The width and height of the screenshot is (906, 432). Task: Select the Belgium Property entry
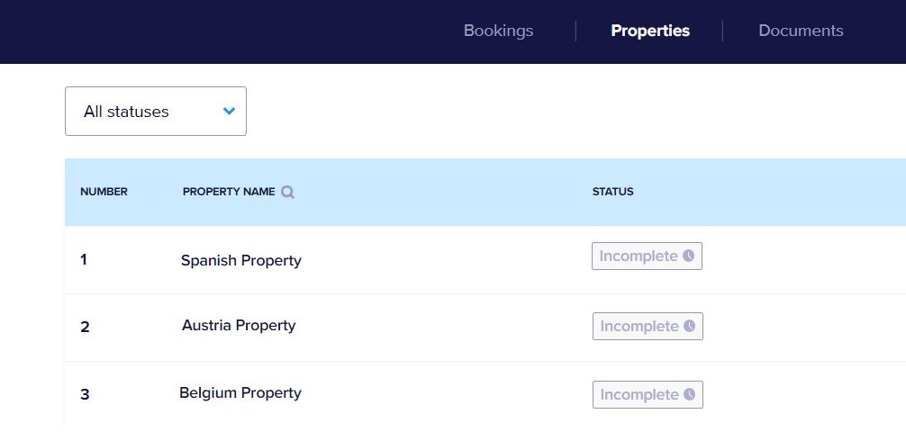[x=240, y=393]
